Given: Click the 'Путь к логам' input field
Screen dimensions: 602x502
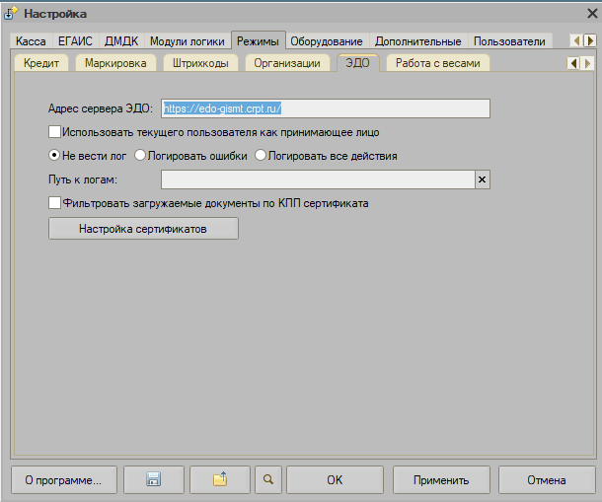Looking at the screenshot, I should 317,179.
